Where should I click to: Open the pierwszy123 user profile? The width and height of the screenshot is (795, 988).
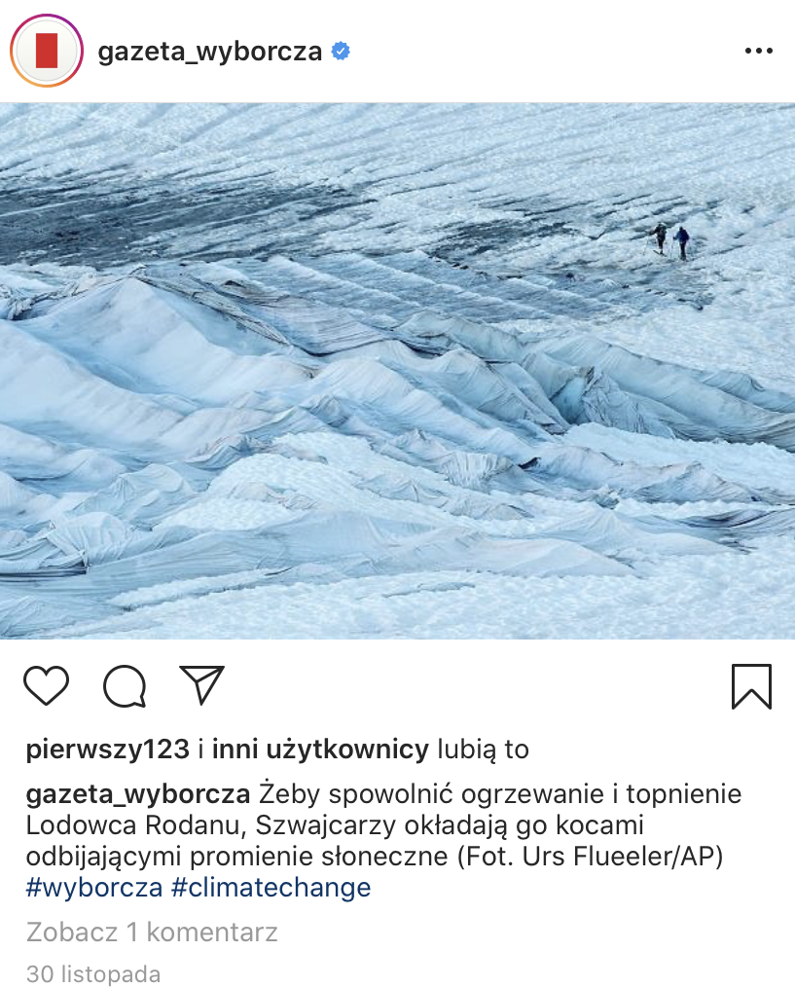(x=108, y=750)
